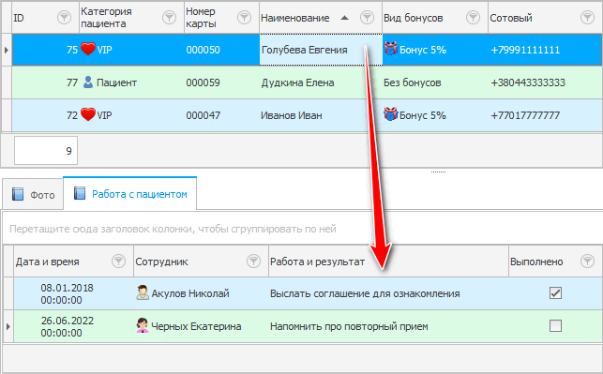Open filter for Сотрудник column
Screen dimensions: 603x374
tap(253, 261)
